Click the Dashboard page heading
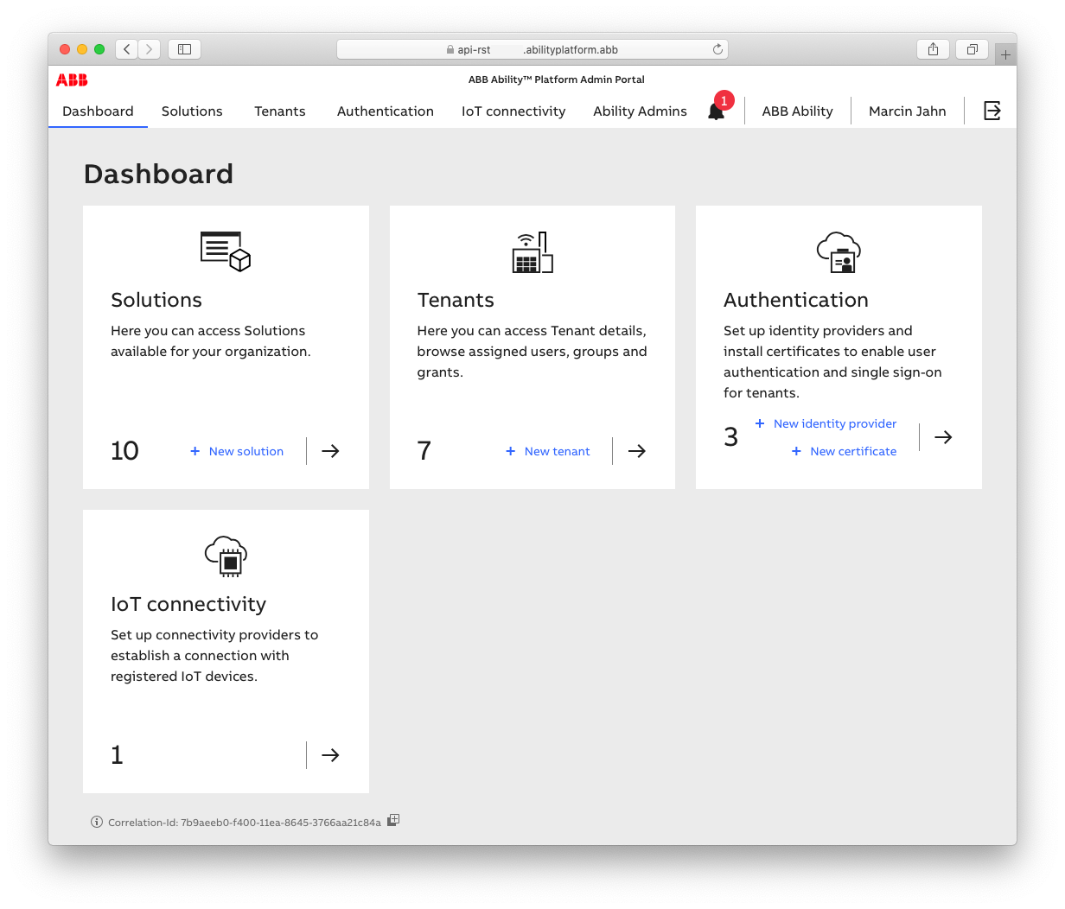 tap(158, 174)
